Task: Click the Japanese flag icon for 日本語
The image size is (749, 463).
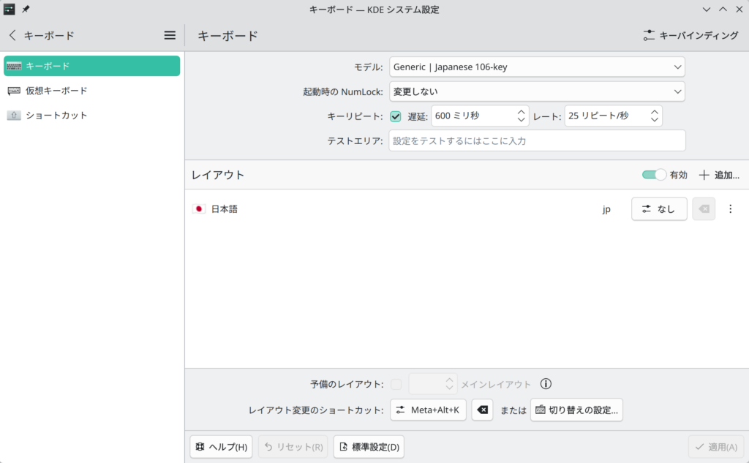Action: pos(199,209)
